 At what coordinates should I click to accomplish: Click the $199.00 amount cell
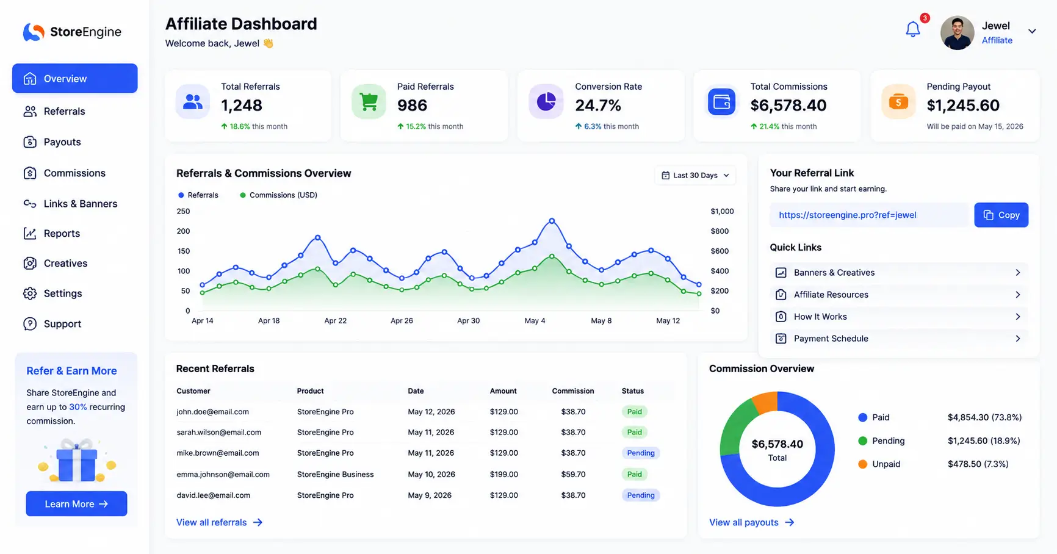pos(503,474)
